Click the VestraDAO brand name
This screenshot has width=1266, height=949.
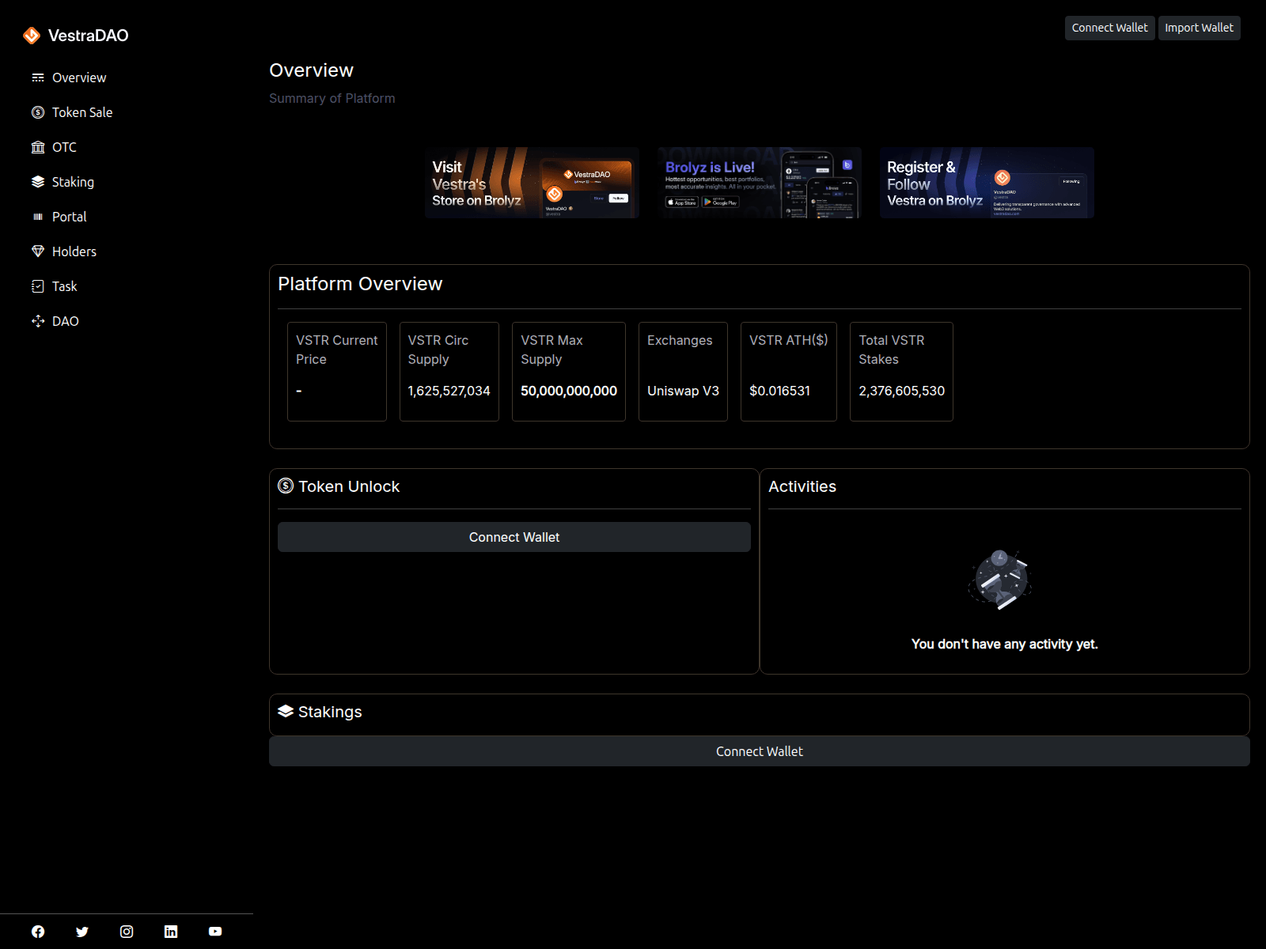click(x=89, y=36)
